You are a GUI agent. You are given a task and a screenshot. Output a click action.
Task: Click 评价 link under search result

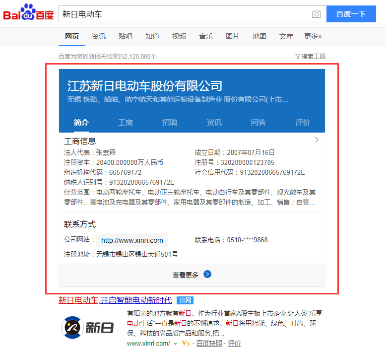coord(234,343)
